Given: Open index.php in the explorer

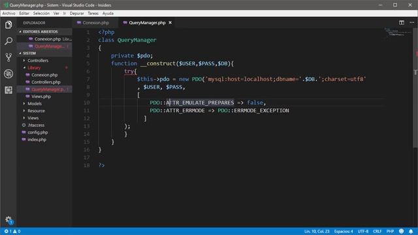Looking at the screenshot, I should [44, 140].
